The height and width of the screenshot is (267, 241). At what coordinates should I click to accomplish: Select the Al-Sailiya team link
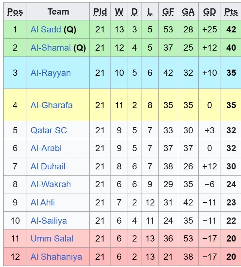[49, 221]
